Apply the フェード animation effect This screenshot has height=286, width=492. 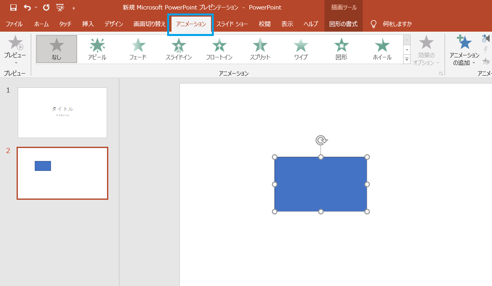click(138, 49)
